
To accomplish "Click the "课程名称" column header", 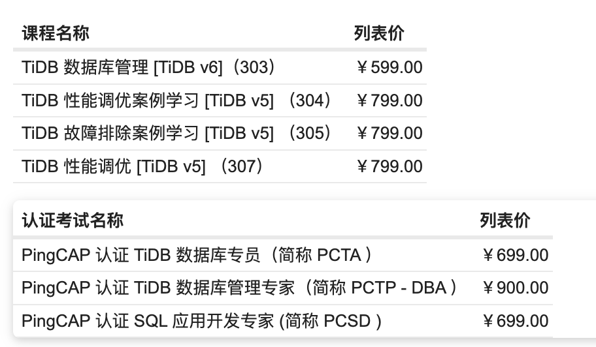I will [56, 33].
